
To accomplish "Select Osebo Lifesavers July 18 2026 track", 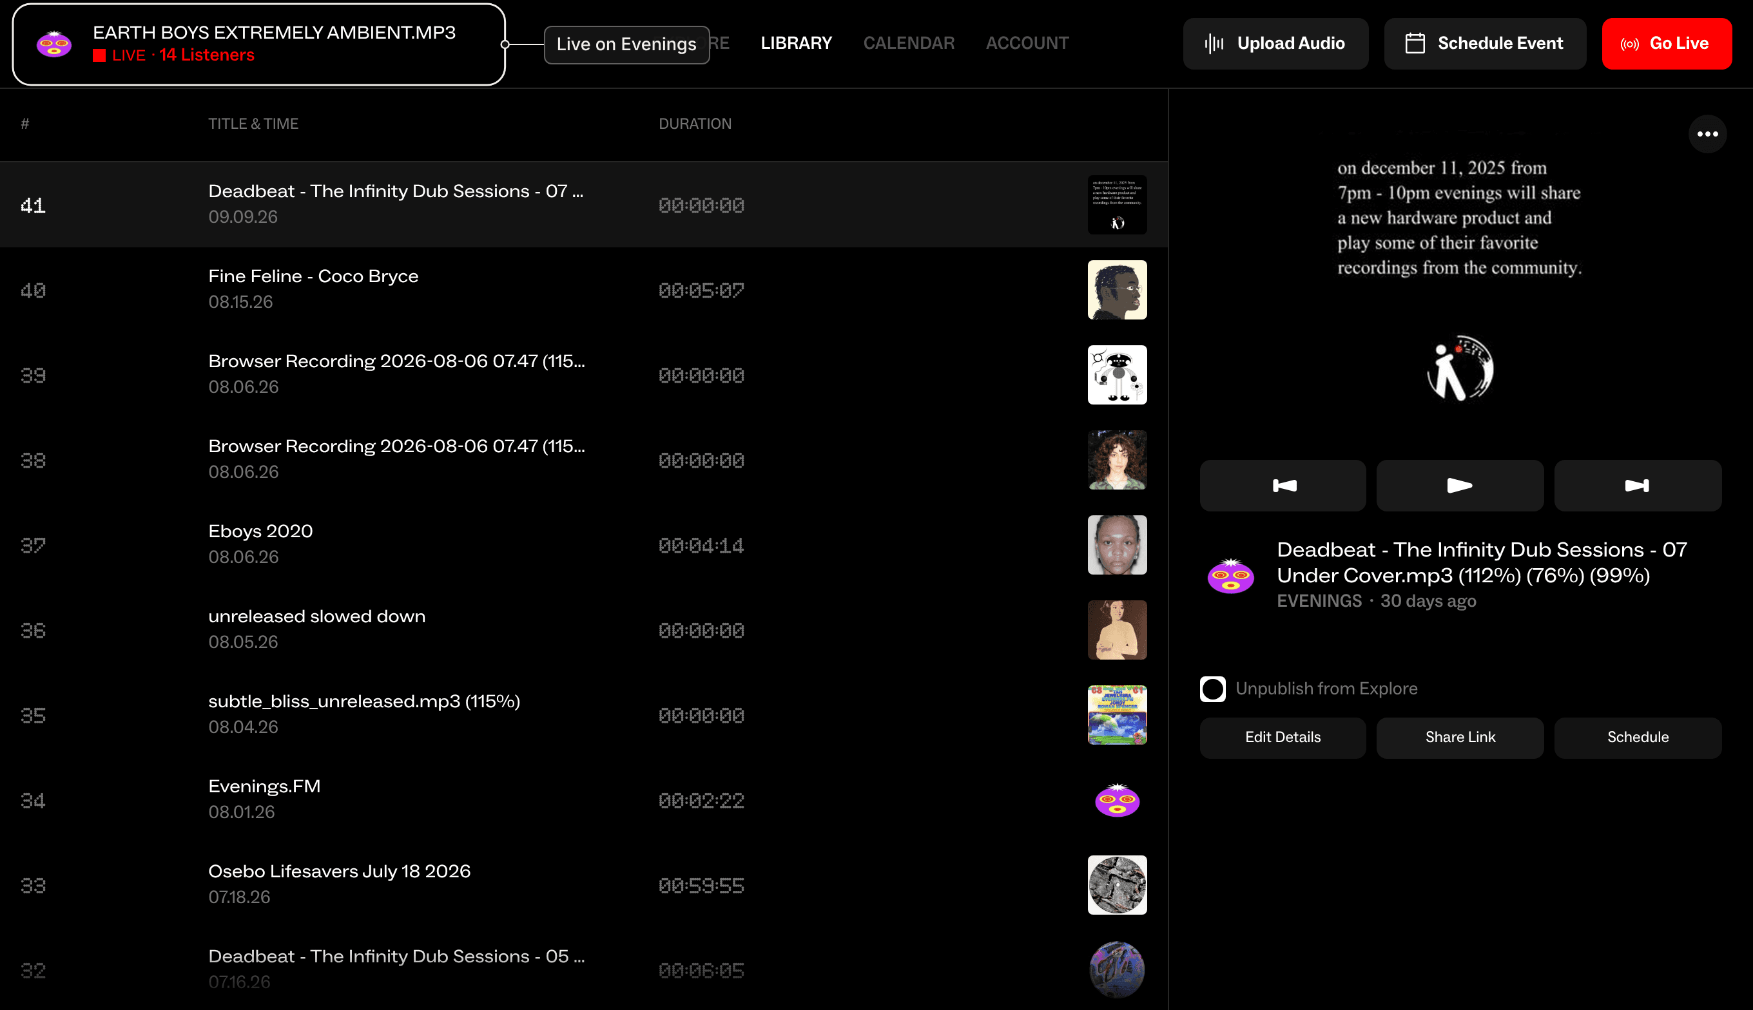I will [584, 884].
